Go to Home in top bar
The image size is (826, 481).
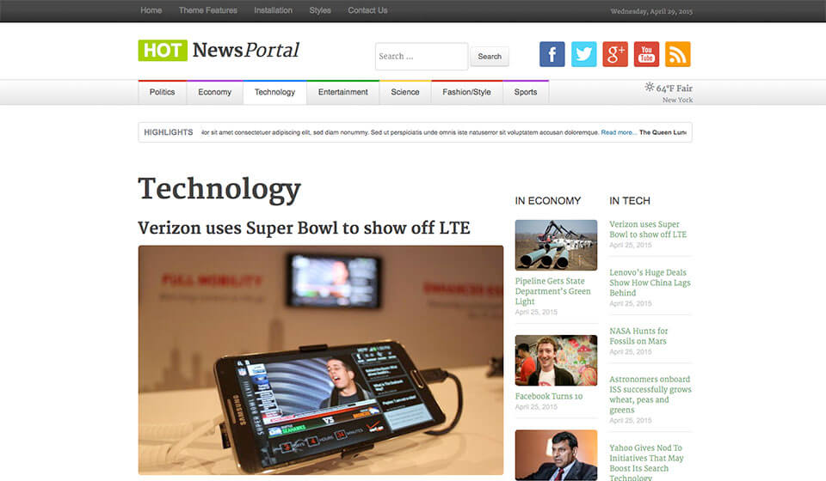click(x=151, y=10)
